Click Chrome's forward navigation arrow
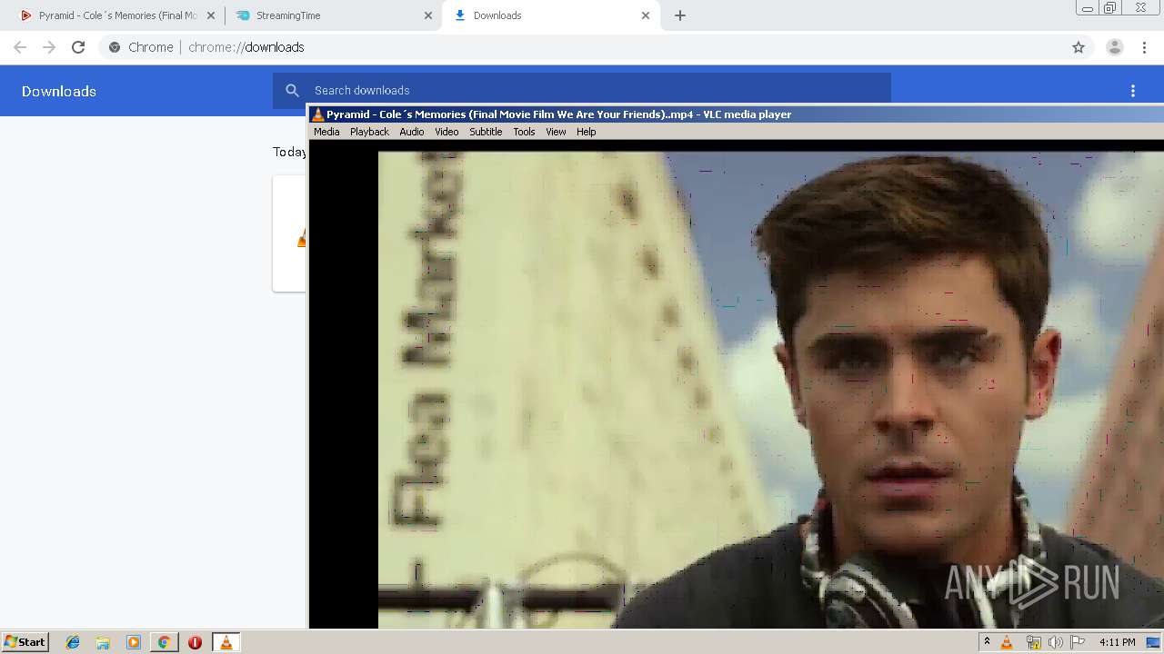The height and width of the screenshot is (654, 1164). tap(49, 47)
